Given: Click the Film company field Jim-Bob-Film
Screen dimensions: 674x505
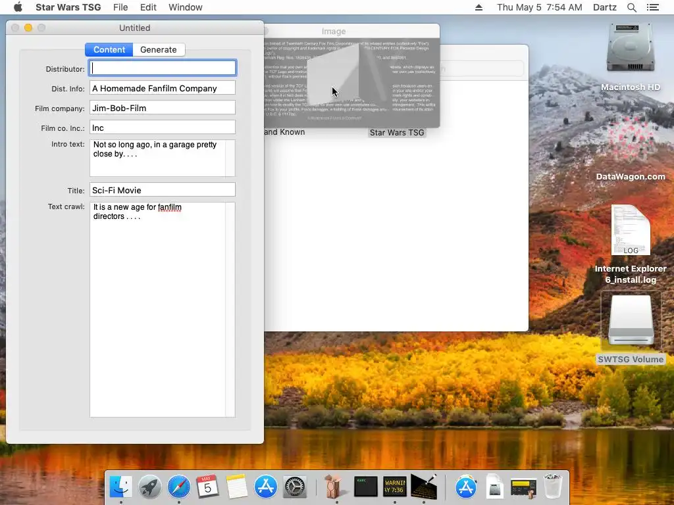Looking at the screenshot, I should [x=163, y=108].
